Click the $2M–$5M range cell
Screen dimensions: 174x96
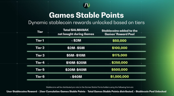click(76, 48)
